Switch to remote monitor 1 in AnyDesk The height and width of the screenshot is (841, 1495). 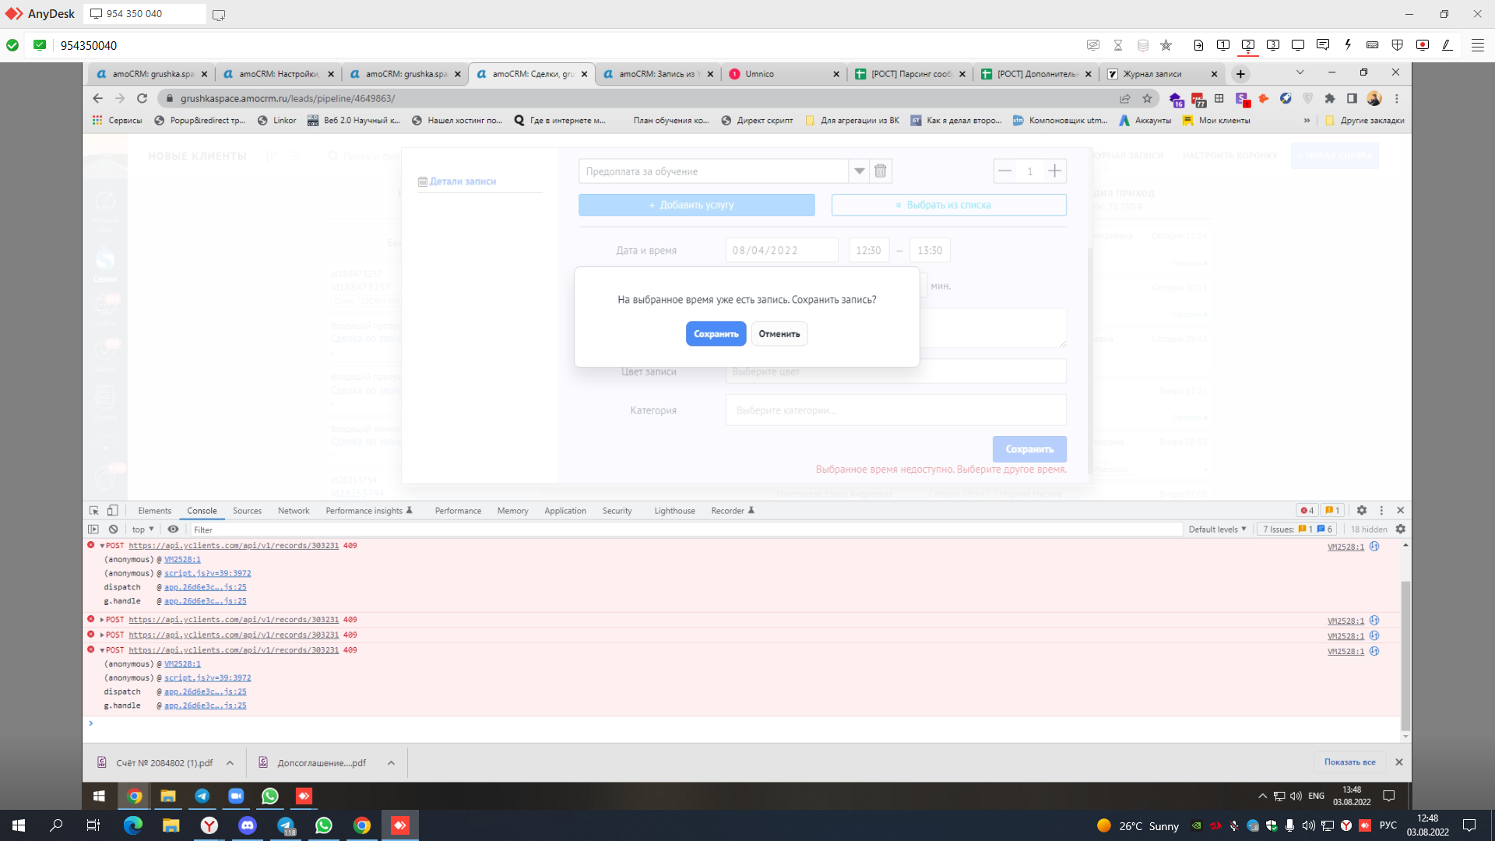tap(1223, 45)
